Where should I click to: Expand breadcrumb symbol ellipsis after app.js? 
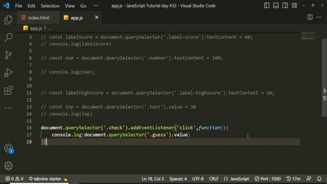[x=50, y=29]
